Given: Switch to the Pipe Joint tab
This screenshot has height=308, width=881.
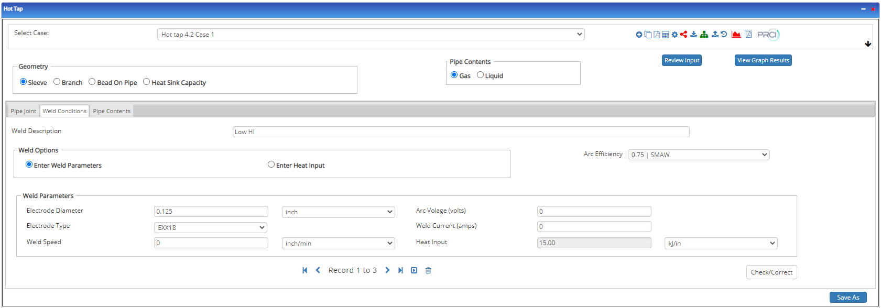Looking at the screenshot, I should tap(24, 111).
